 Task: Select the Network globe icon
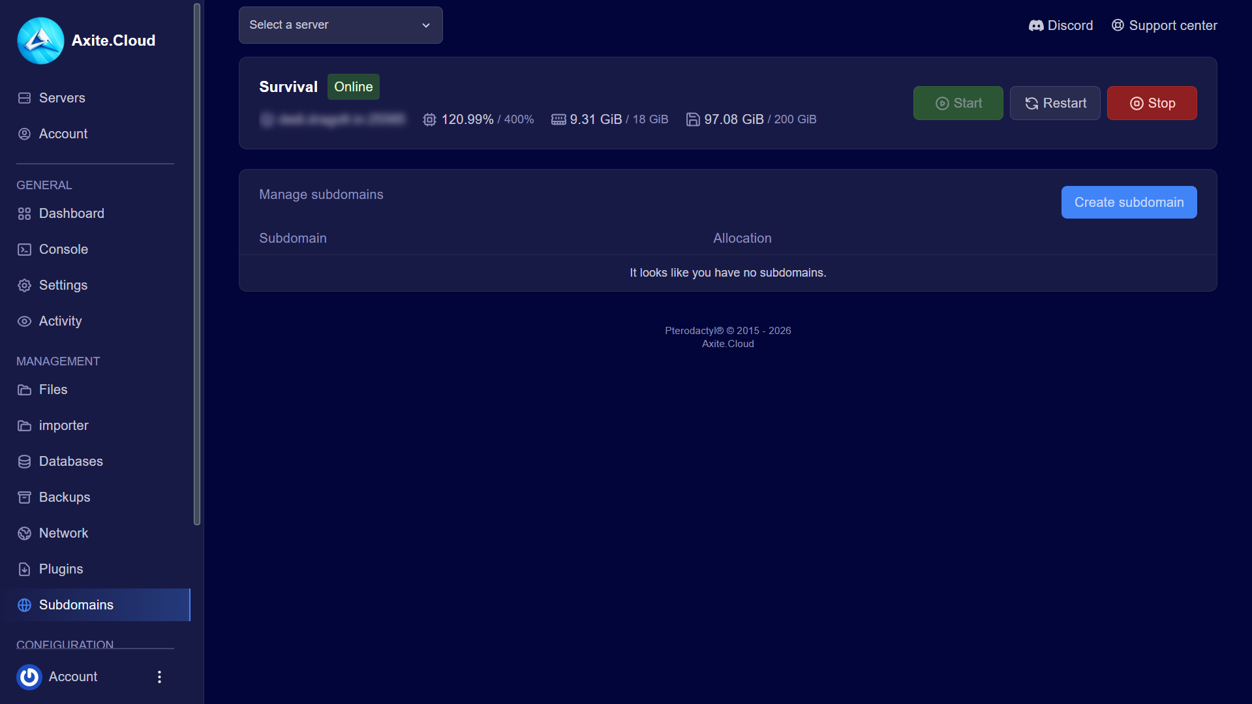pyautogui.click(x=24, y=533)
